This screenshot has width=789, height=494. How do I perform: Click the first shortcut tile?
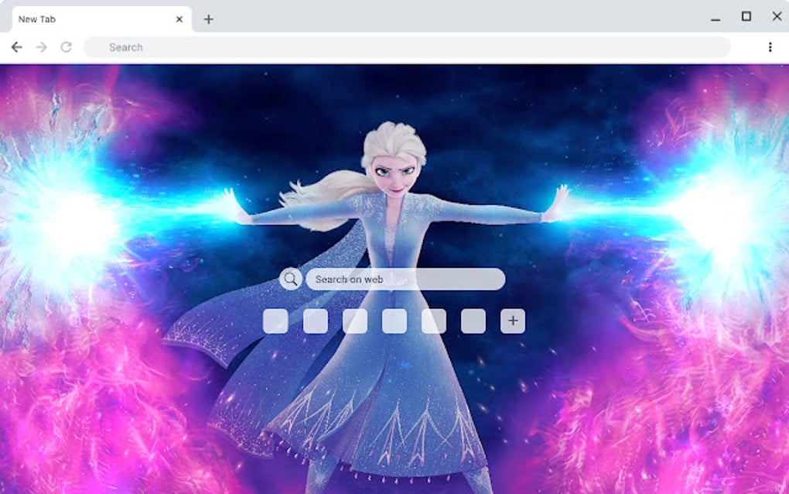pos(276,321)
